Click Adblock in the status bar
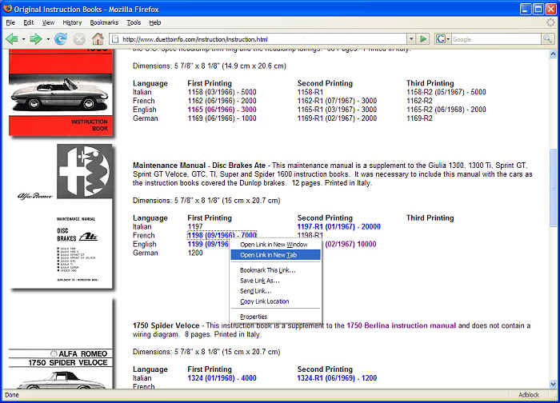Screen dimensions: 560x403 pos(529,395)
